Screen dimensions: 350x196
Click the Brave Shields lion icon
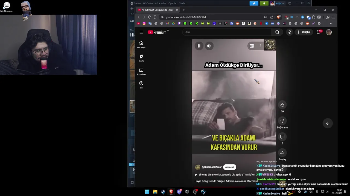279,17
